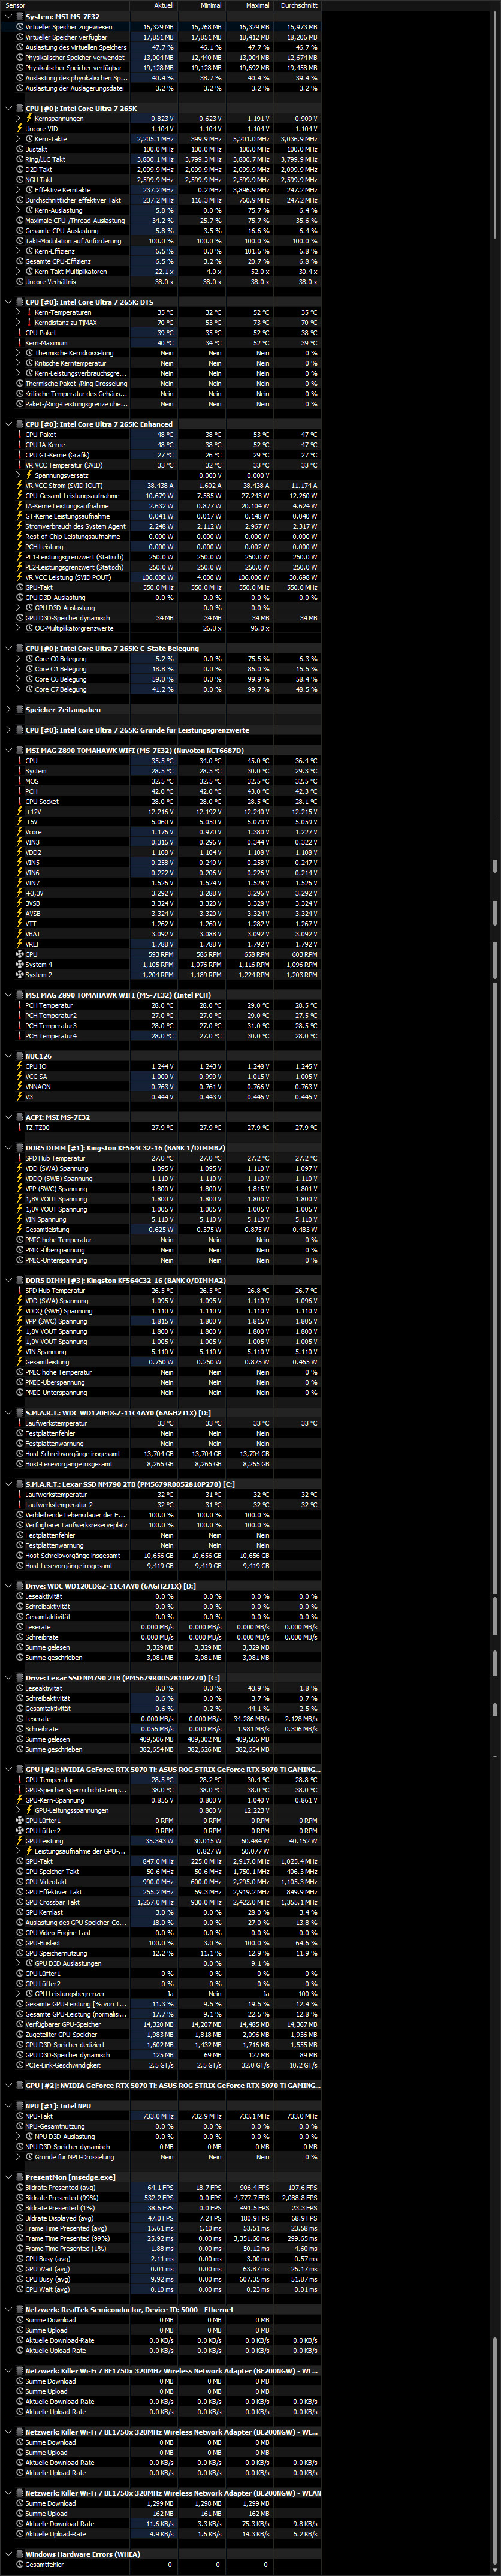Collapse the NUC126 sensor group

point(8,1056)
